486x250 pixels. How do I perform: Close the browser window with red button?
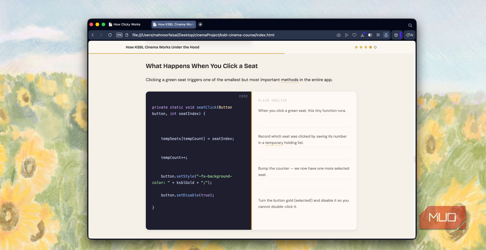pyautogui.click(x=91, y=24)
